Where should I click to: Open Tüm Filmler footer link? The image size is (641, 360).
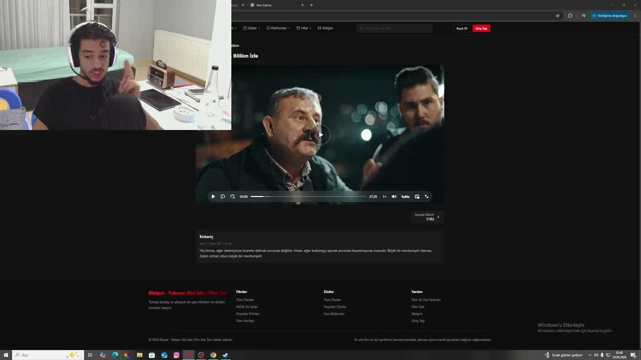pyautogui.click(x=245, y=300)
